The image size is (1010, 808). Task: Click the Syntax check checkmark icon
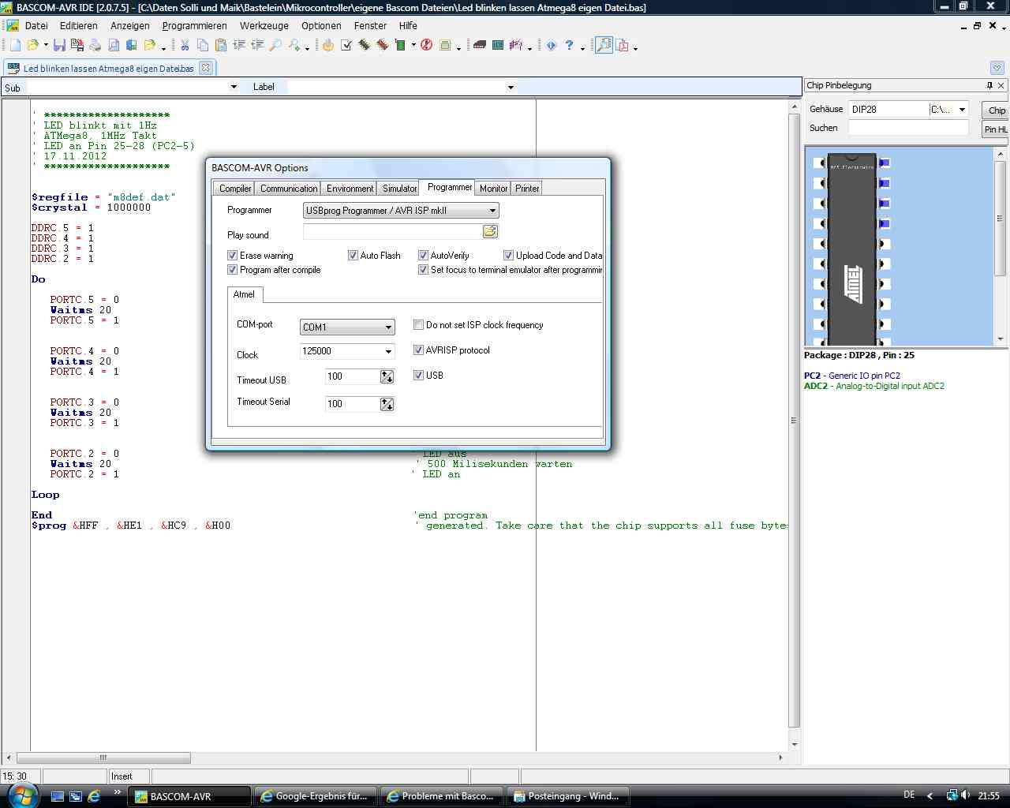point(346,46)
